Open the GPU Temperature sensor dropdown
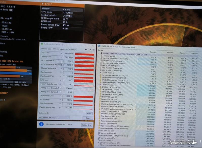This screenshot has height=148, width=202. pos(61,61)
